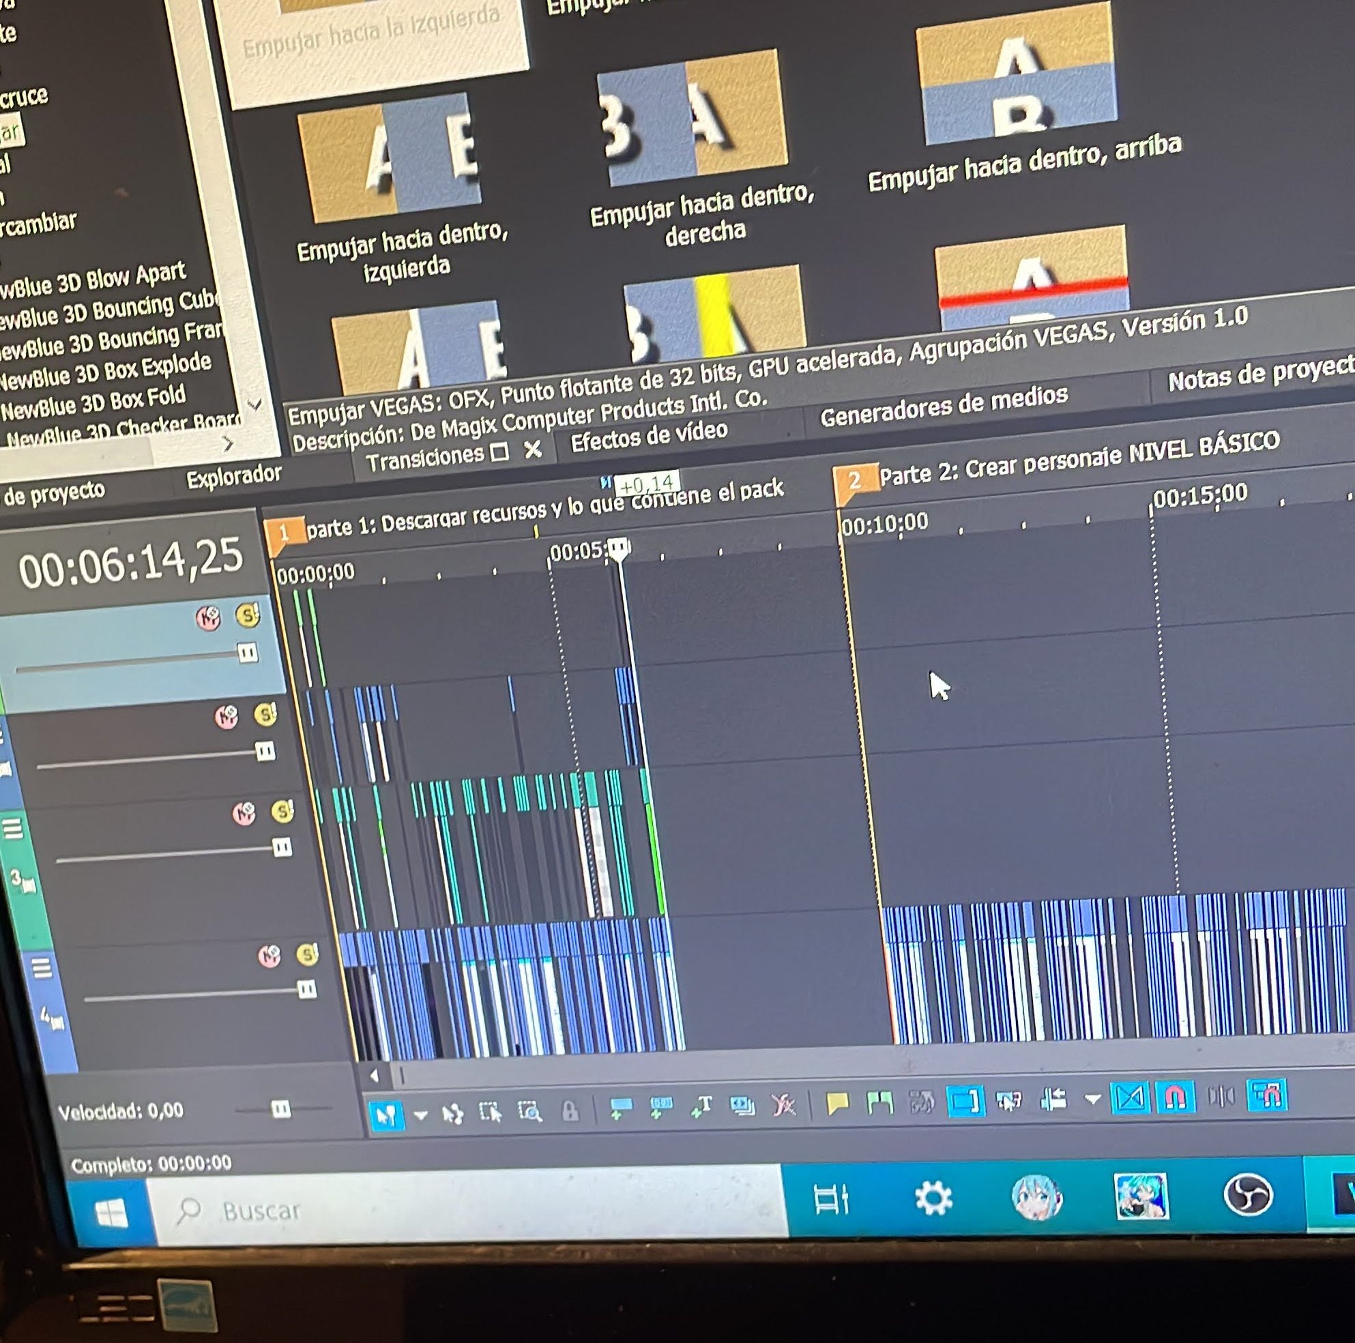The image size is (1355, 1343).
Task: Click marker 1 'parte 1: Descargar recursos'
Action: click(x=284, y=533)
